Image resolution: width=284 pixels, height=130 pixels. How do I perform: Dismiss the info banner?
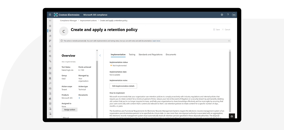(229, 41)
